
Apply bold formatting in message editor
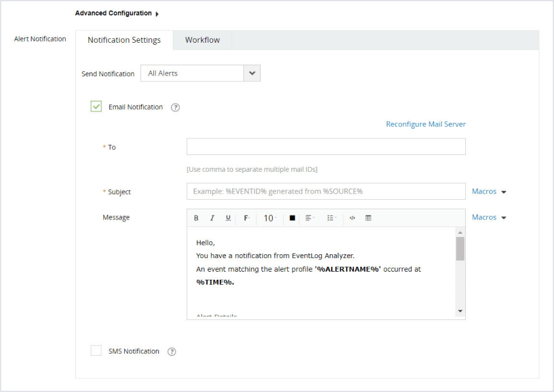(196, 218)
